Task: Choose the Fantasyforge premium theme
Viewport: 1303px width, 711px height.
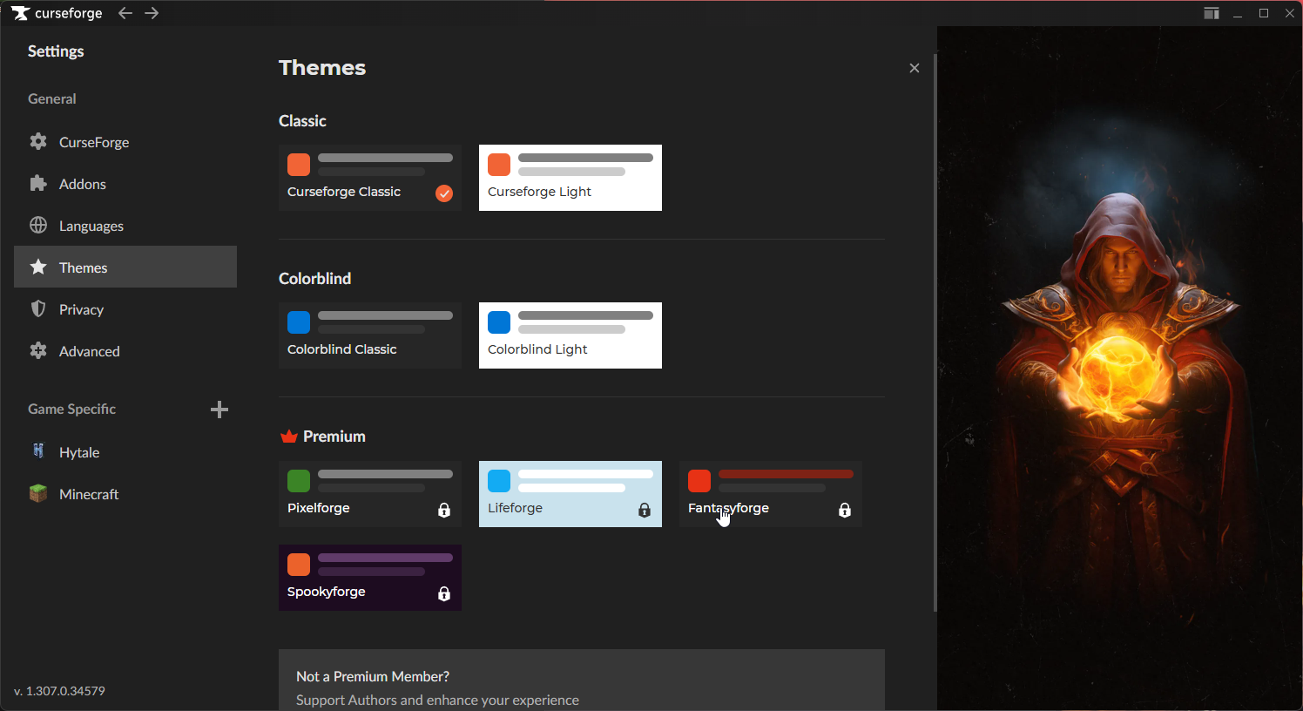Action: click(771, 494)
